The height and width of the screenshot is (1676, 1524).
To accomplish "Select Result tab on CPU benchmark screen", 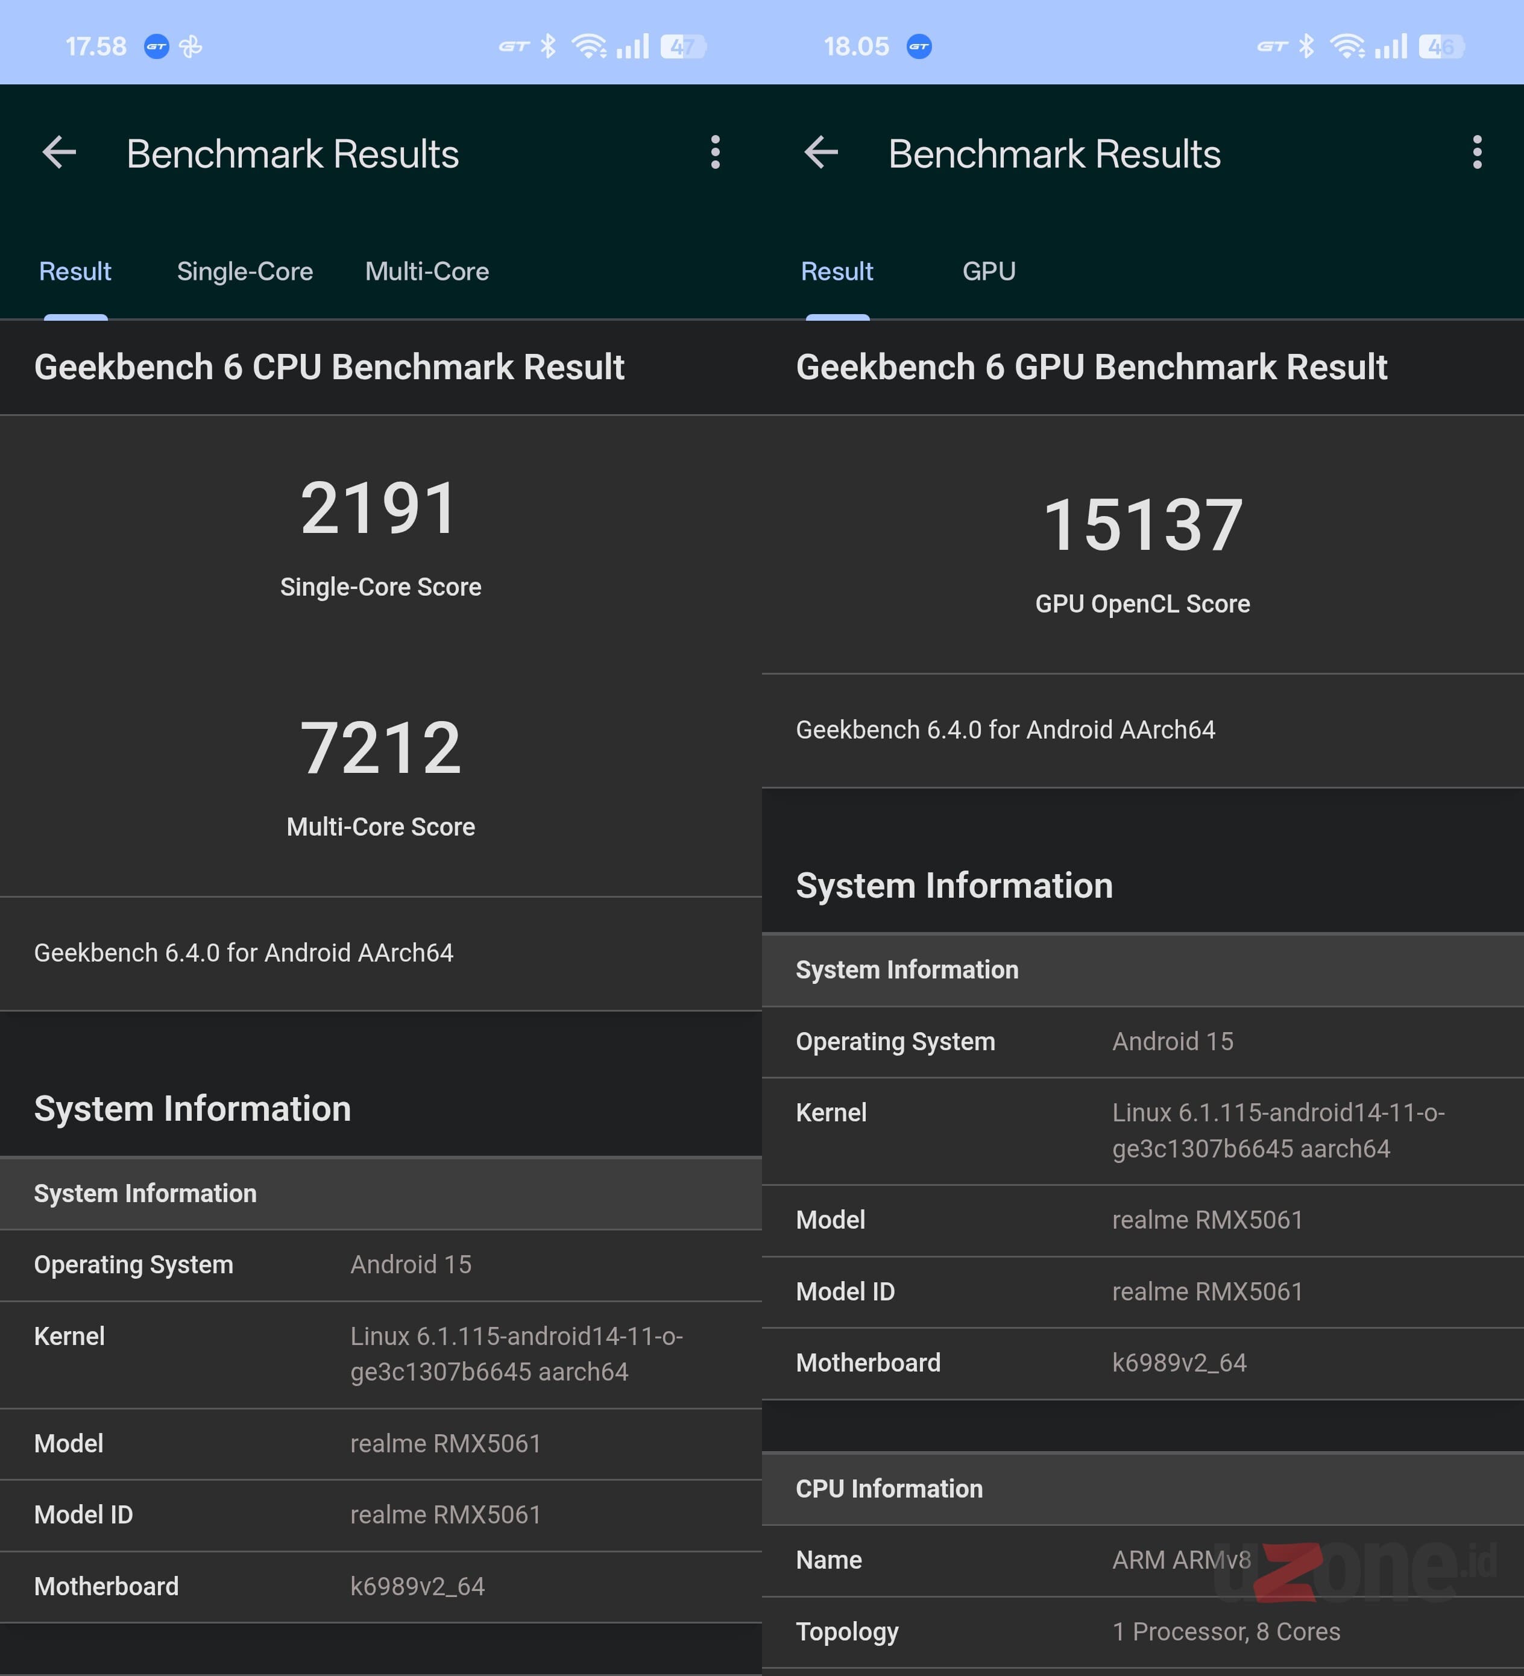I will (75, 271).
